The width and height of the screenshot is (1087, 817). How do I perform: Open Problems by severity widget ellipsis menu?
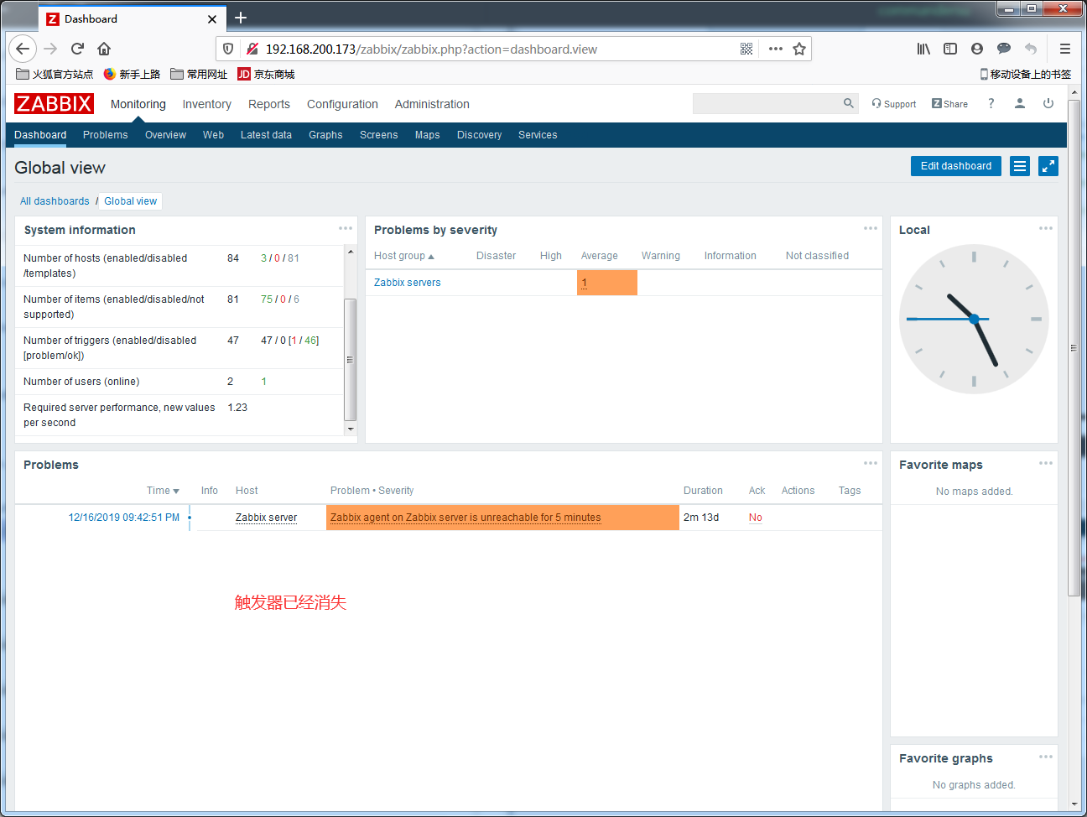click(x=871, y=228)
